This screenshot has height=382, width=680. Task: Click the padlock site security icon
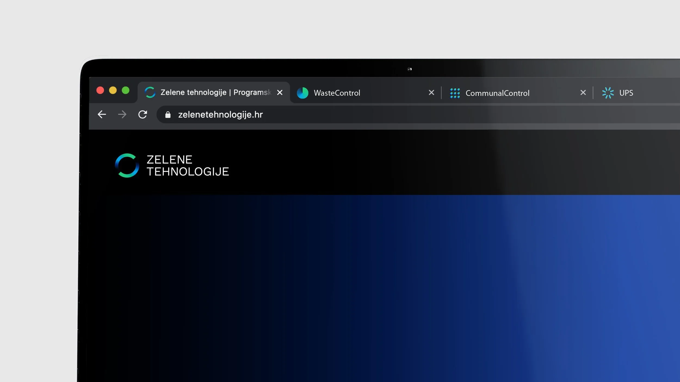coord(168,115)
